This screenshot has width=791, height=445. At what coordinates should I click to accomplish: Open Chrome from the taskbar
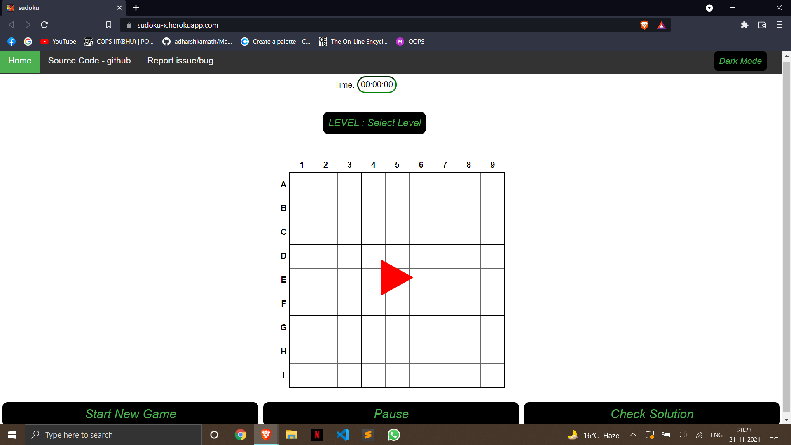[241, 435]
